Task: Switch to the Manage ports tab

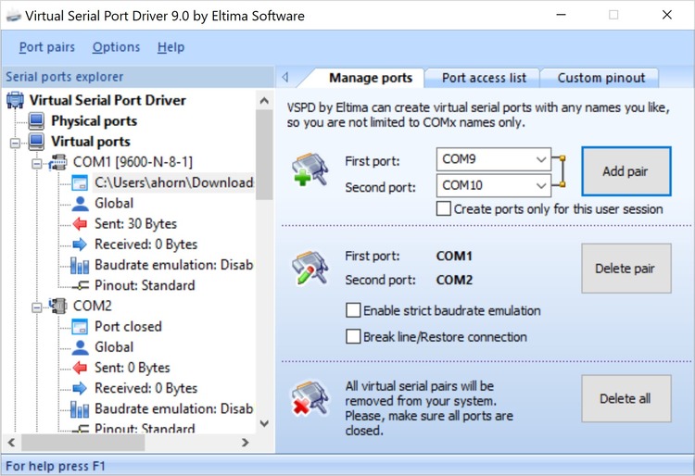Action: [371, 78]
